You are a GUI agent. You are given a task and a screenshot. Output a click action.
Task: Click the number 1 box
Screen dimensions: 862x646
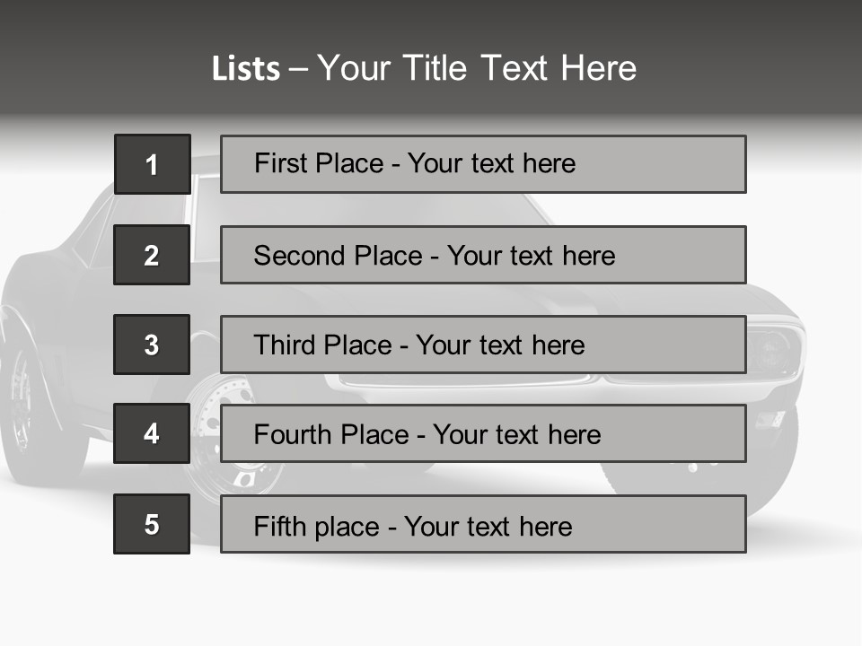point(152,164)
